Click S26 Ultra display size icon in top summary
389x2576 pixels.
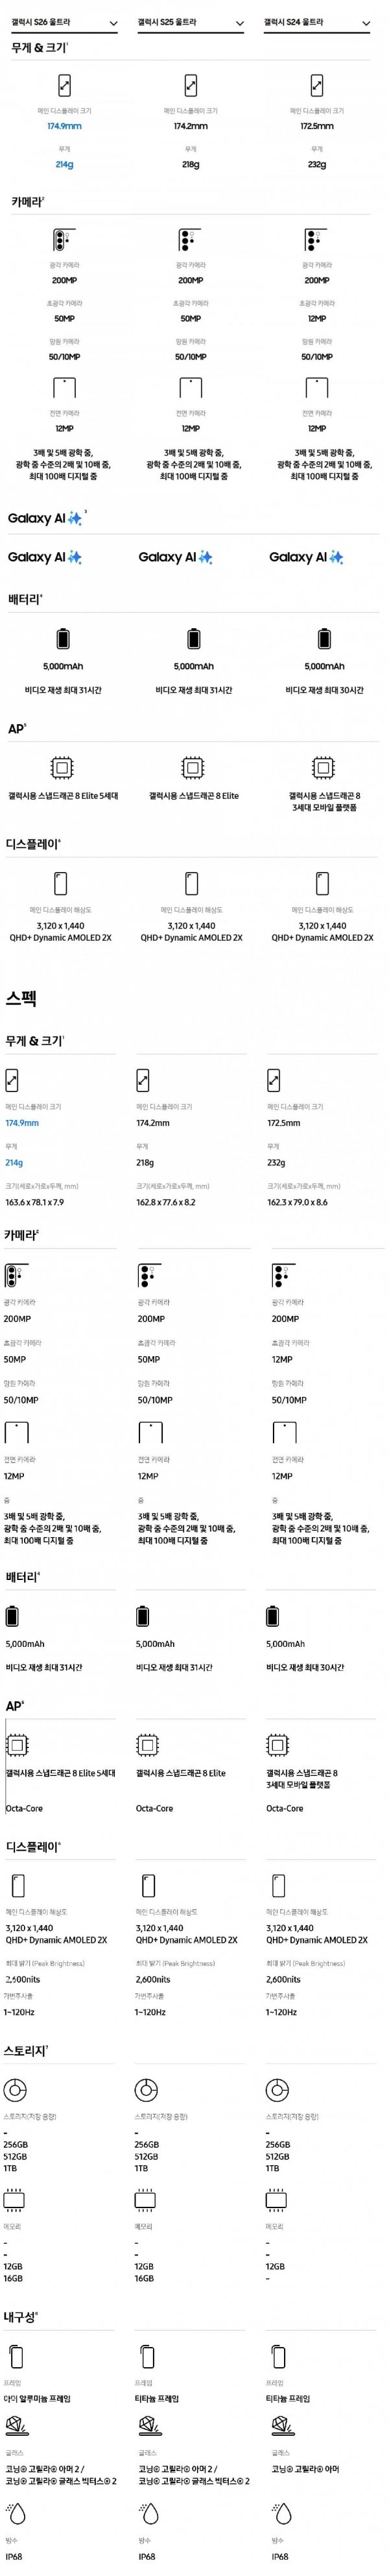(64, 85)
